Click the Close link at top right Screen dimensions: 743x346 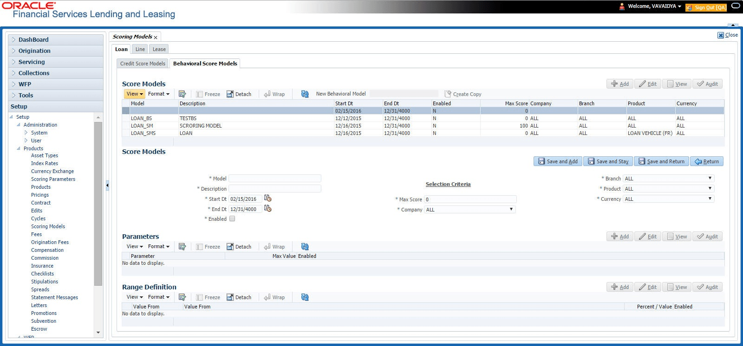coord(728,35)
